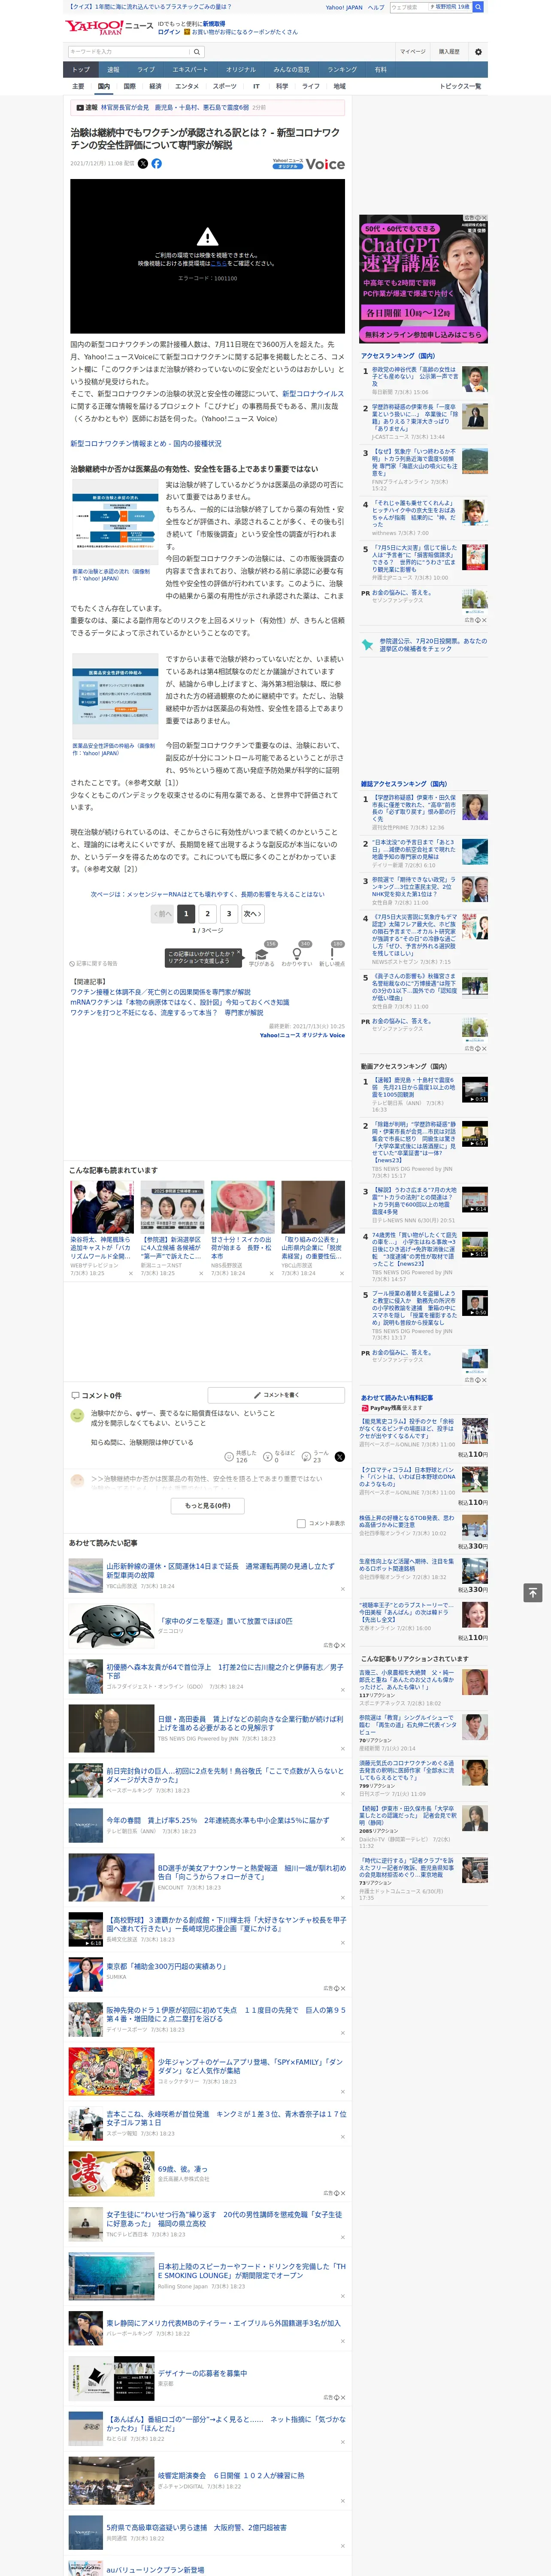551x2576 pixels.
Task: Click 記事に関する報告 report icon
Action: point(72,963)
